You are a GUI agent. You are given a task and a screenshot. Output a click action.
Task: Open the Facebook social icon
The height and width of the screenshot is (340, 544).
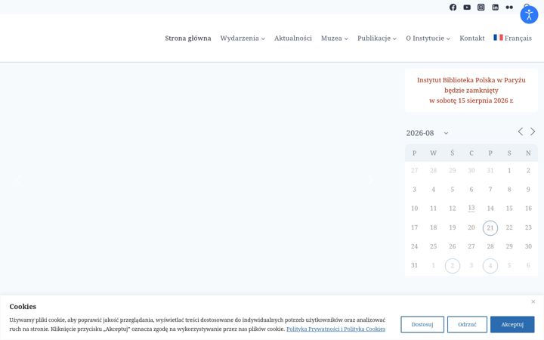(x=453, y=8)
